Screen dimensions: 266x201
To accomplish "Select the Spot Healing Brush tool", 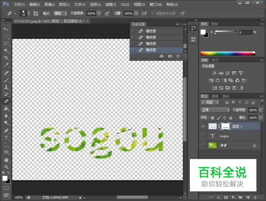I will pos(6,73).
